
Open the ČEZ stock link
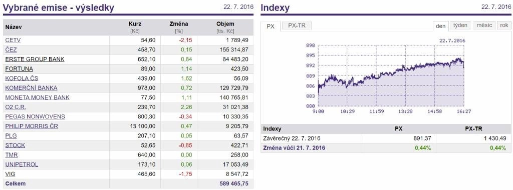pos(11,49)
